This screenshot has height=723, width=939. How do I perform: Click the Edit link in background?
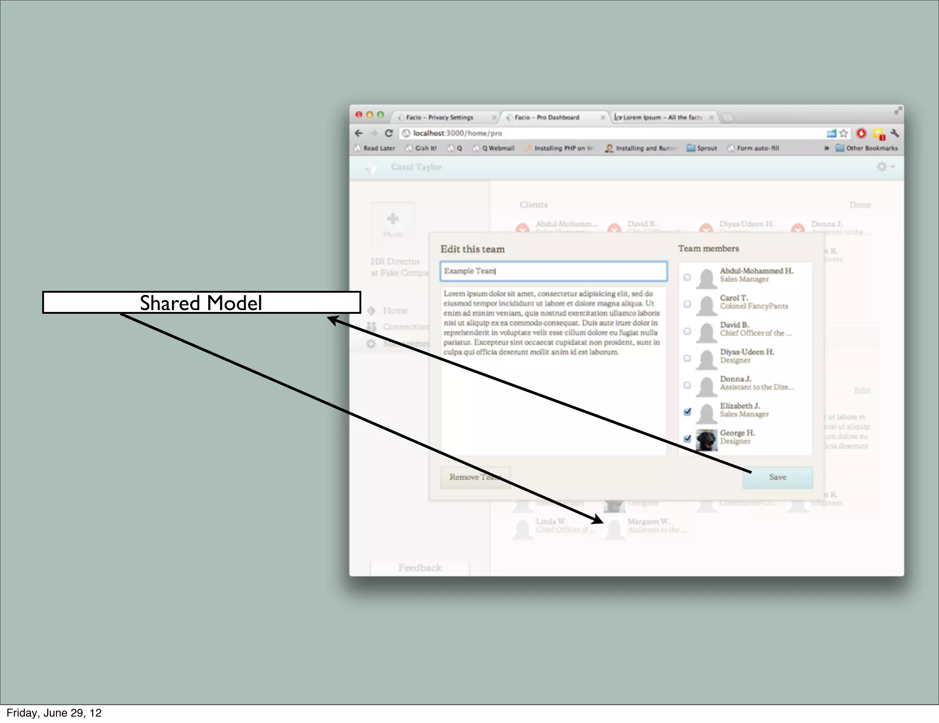click(x=862, y=390)
